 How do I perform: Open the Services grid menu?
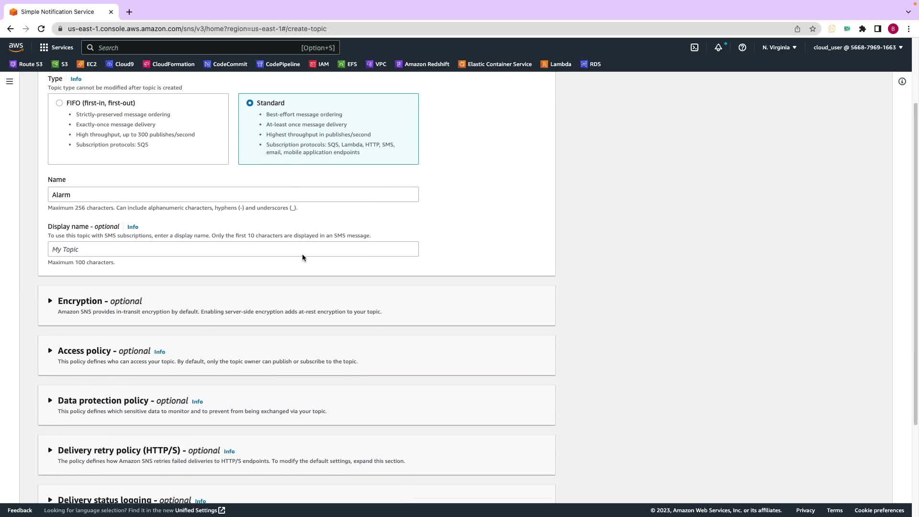tap(56, 47)
